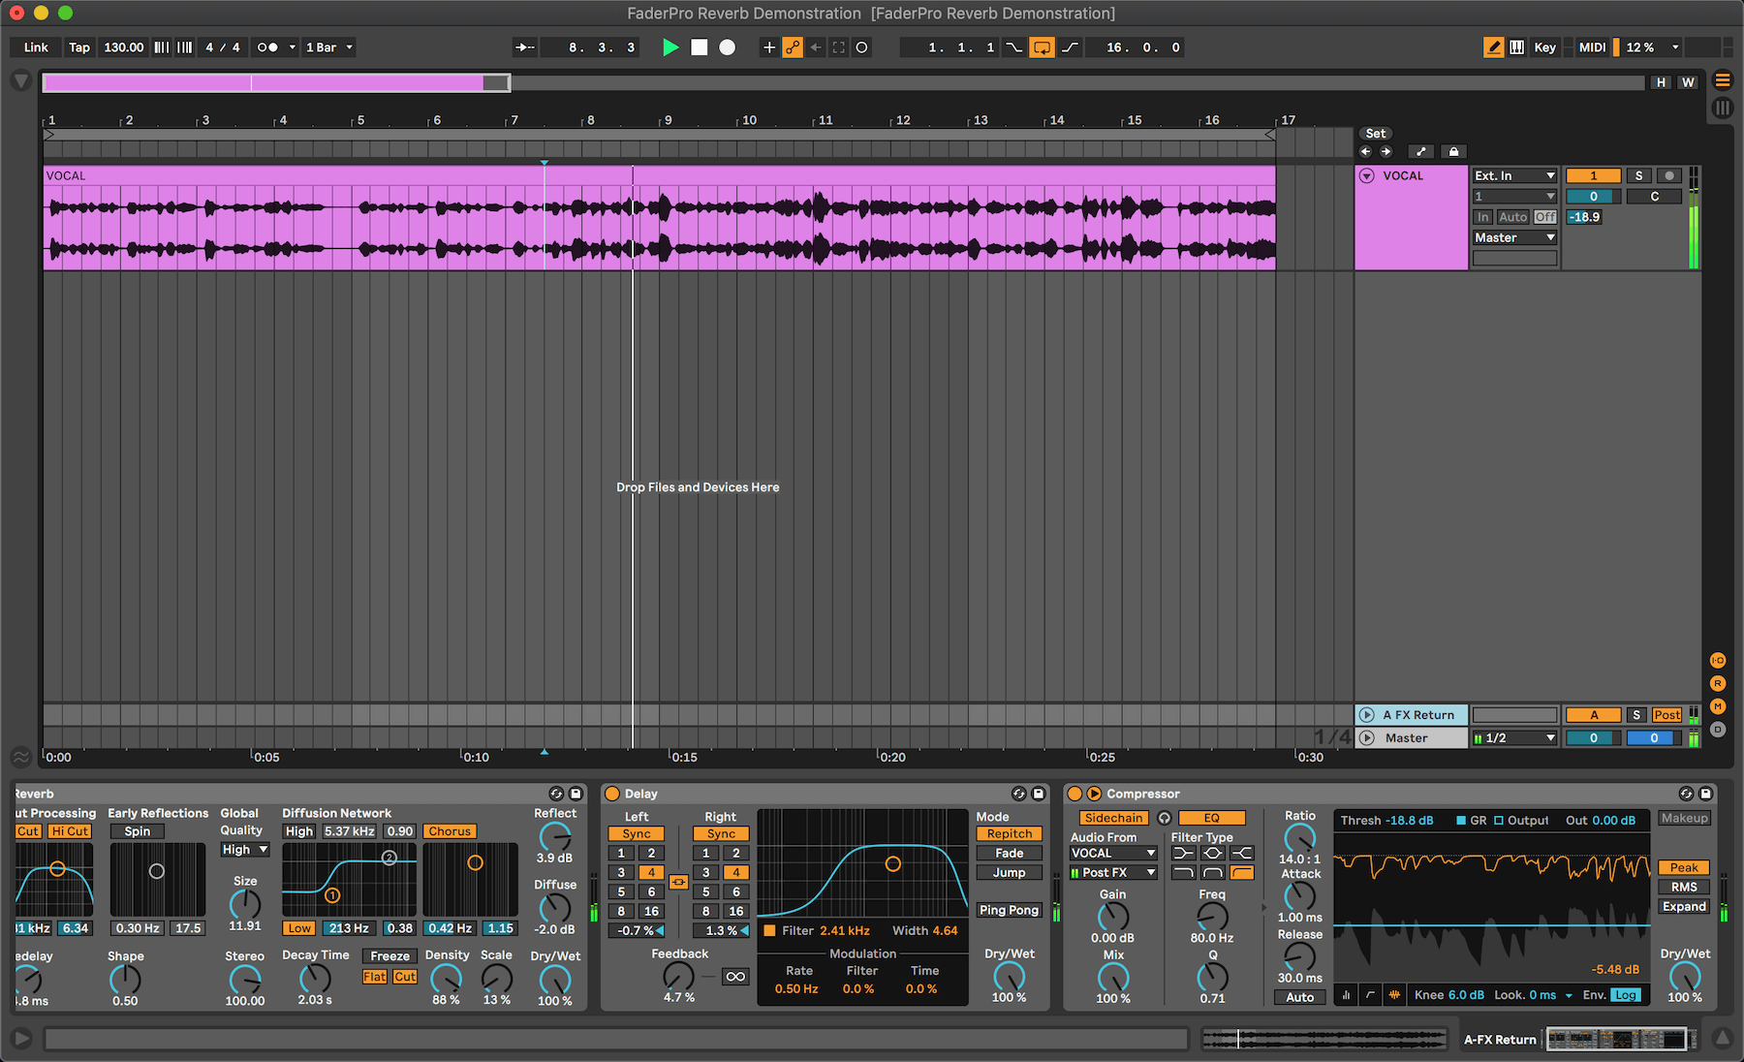Toggle the Delay stereo link button
This screenshot has width=1744, height=1062.
click(678, 882)
